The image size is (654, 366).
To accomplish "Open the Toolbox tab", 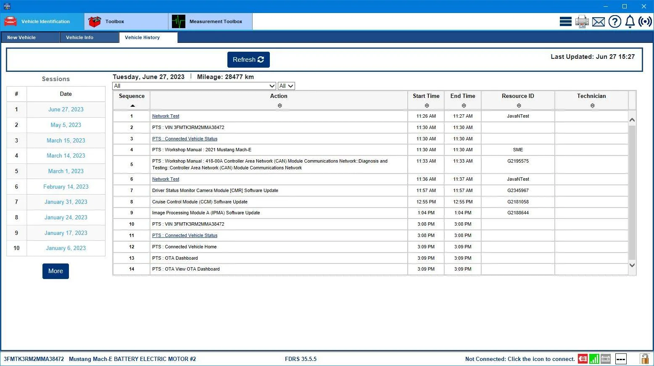I will click(127, 21).
